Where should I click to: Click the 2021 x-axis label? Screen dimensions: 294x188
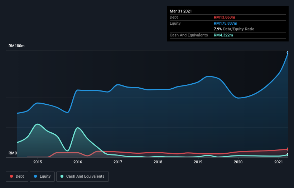[279, 162]
